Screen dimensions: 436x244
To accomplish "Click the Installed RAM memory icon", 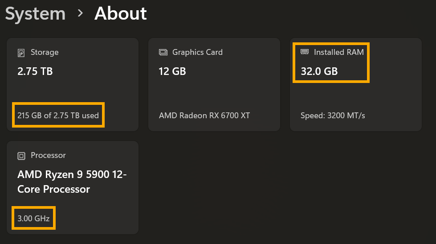I will 305,52.
